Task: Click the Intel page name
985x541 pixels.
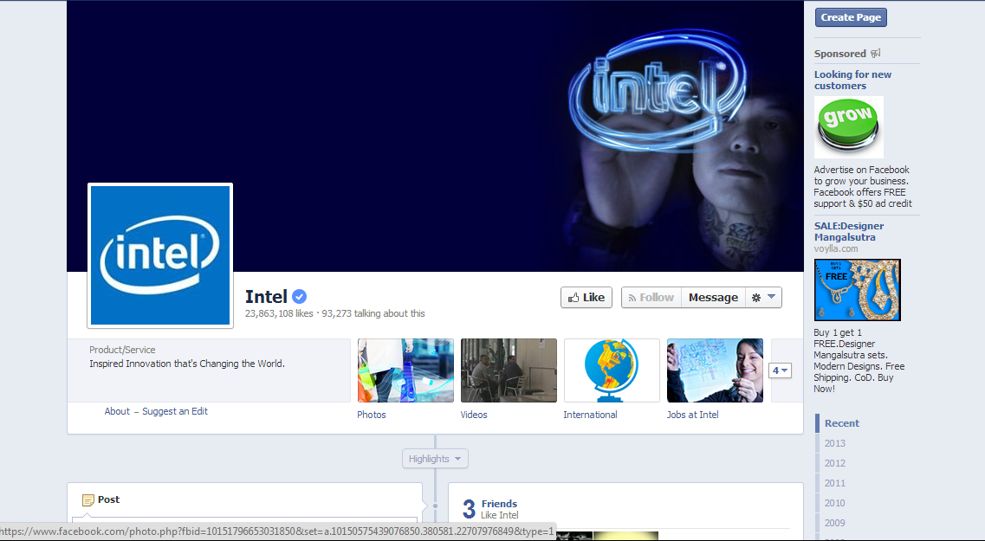Action: [x=266, y=297]
